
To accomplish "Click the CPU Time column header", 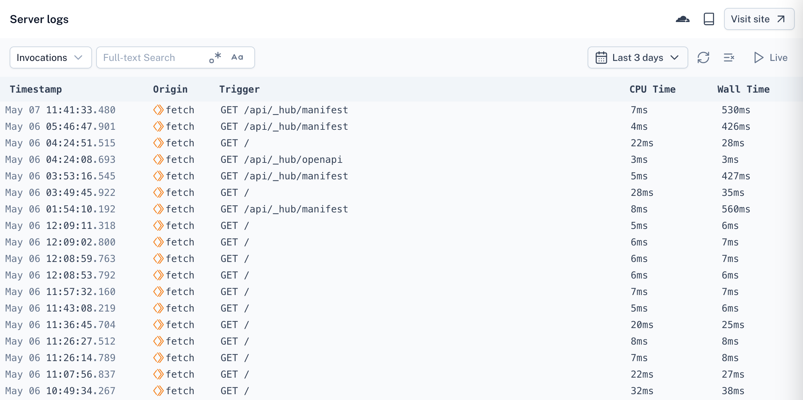I will (652, 89).
